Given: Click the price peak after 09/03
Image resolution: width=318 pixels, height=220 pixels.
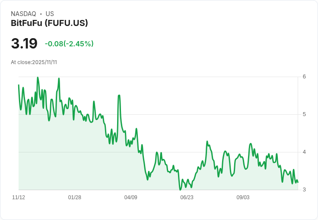Looking at the screenshot, I should pos(251,144).
